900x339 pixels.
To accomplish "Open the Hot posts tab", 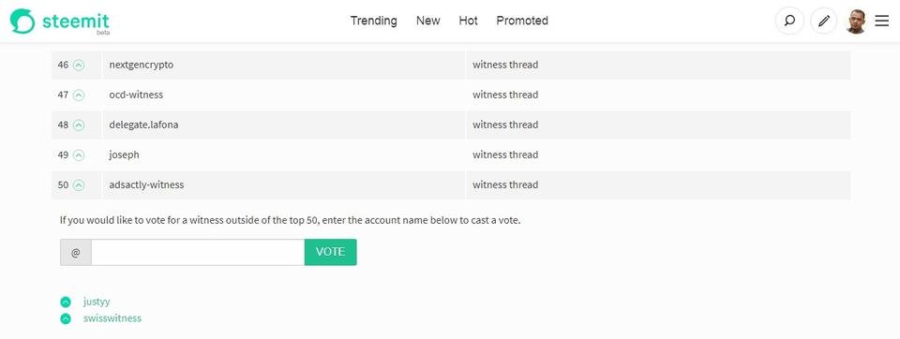I will 469,21.
